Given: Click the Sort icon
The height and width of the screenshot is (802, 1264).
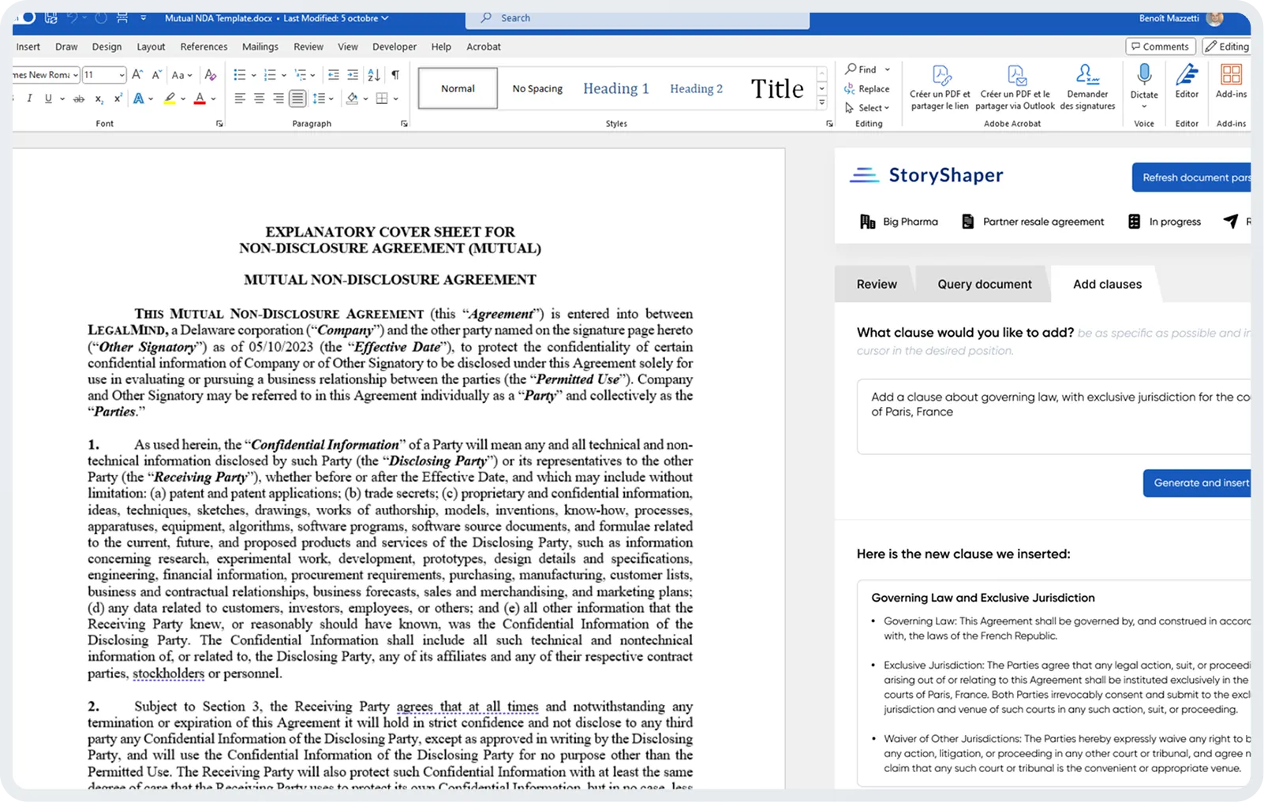Looking at the screenshot, I should pyautogui.click(x=374, y=75).
